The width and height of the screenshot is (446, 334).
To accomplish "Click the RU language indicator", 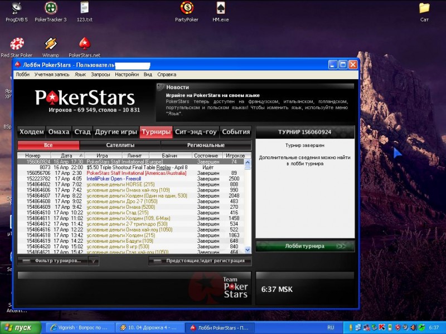I will [331, 327].
